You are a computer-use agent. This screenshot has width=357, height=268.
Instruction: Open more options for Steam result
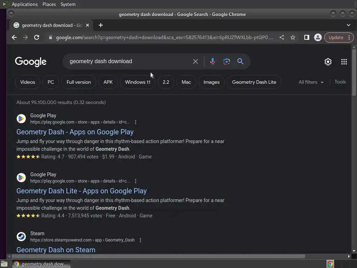pyautogui.click(x=140, y=240)
